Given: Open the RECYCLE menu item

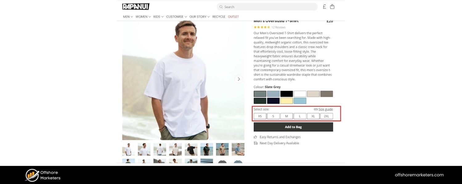Looking at the screenshot, I should point(219,17).
